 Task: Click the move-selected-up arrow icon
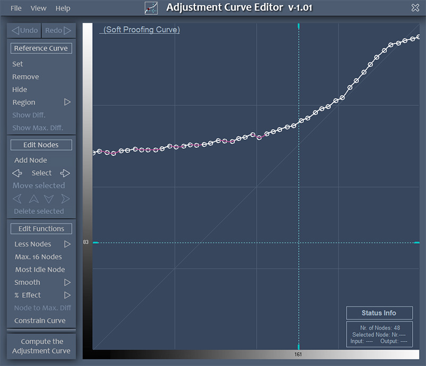[34, 198]
